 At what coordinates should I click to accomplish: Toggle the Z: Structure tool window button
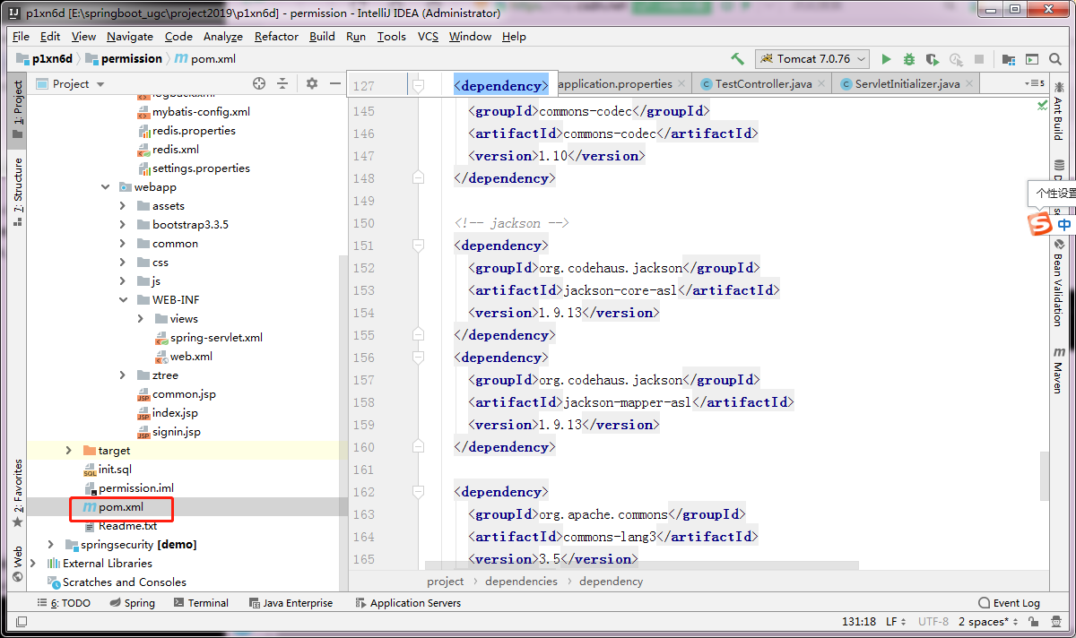click(18, 191)
